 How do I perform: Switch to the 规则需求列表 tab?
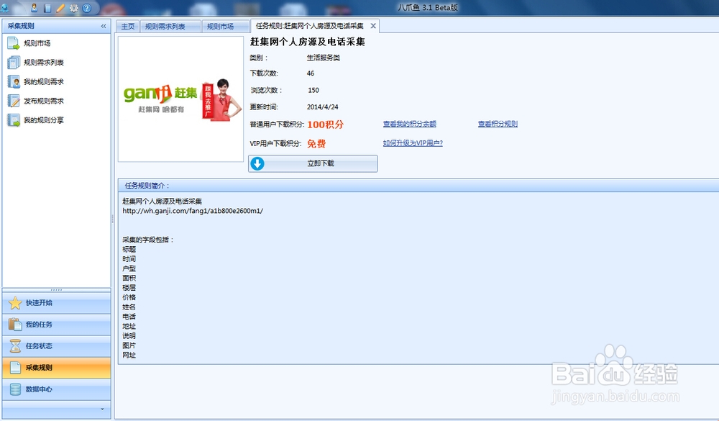(x=170, y=27)
